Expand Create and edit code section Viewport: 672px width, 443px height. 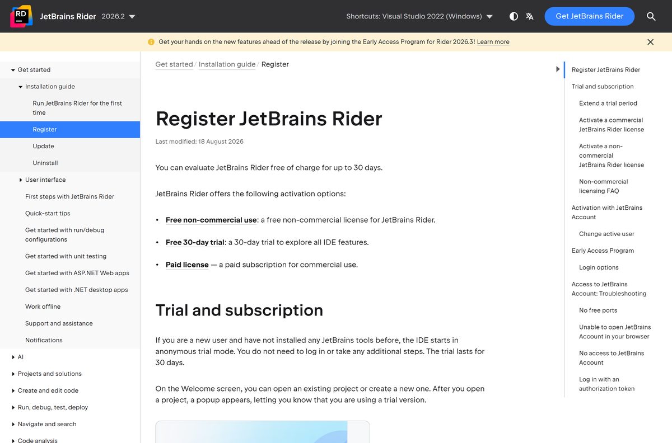[x=13, y=390]
